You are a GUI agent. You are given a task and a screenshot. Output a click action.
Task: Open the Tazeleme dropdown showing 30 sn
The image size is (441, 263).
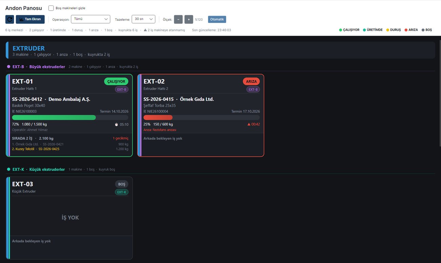143,19
